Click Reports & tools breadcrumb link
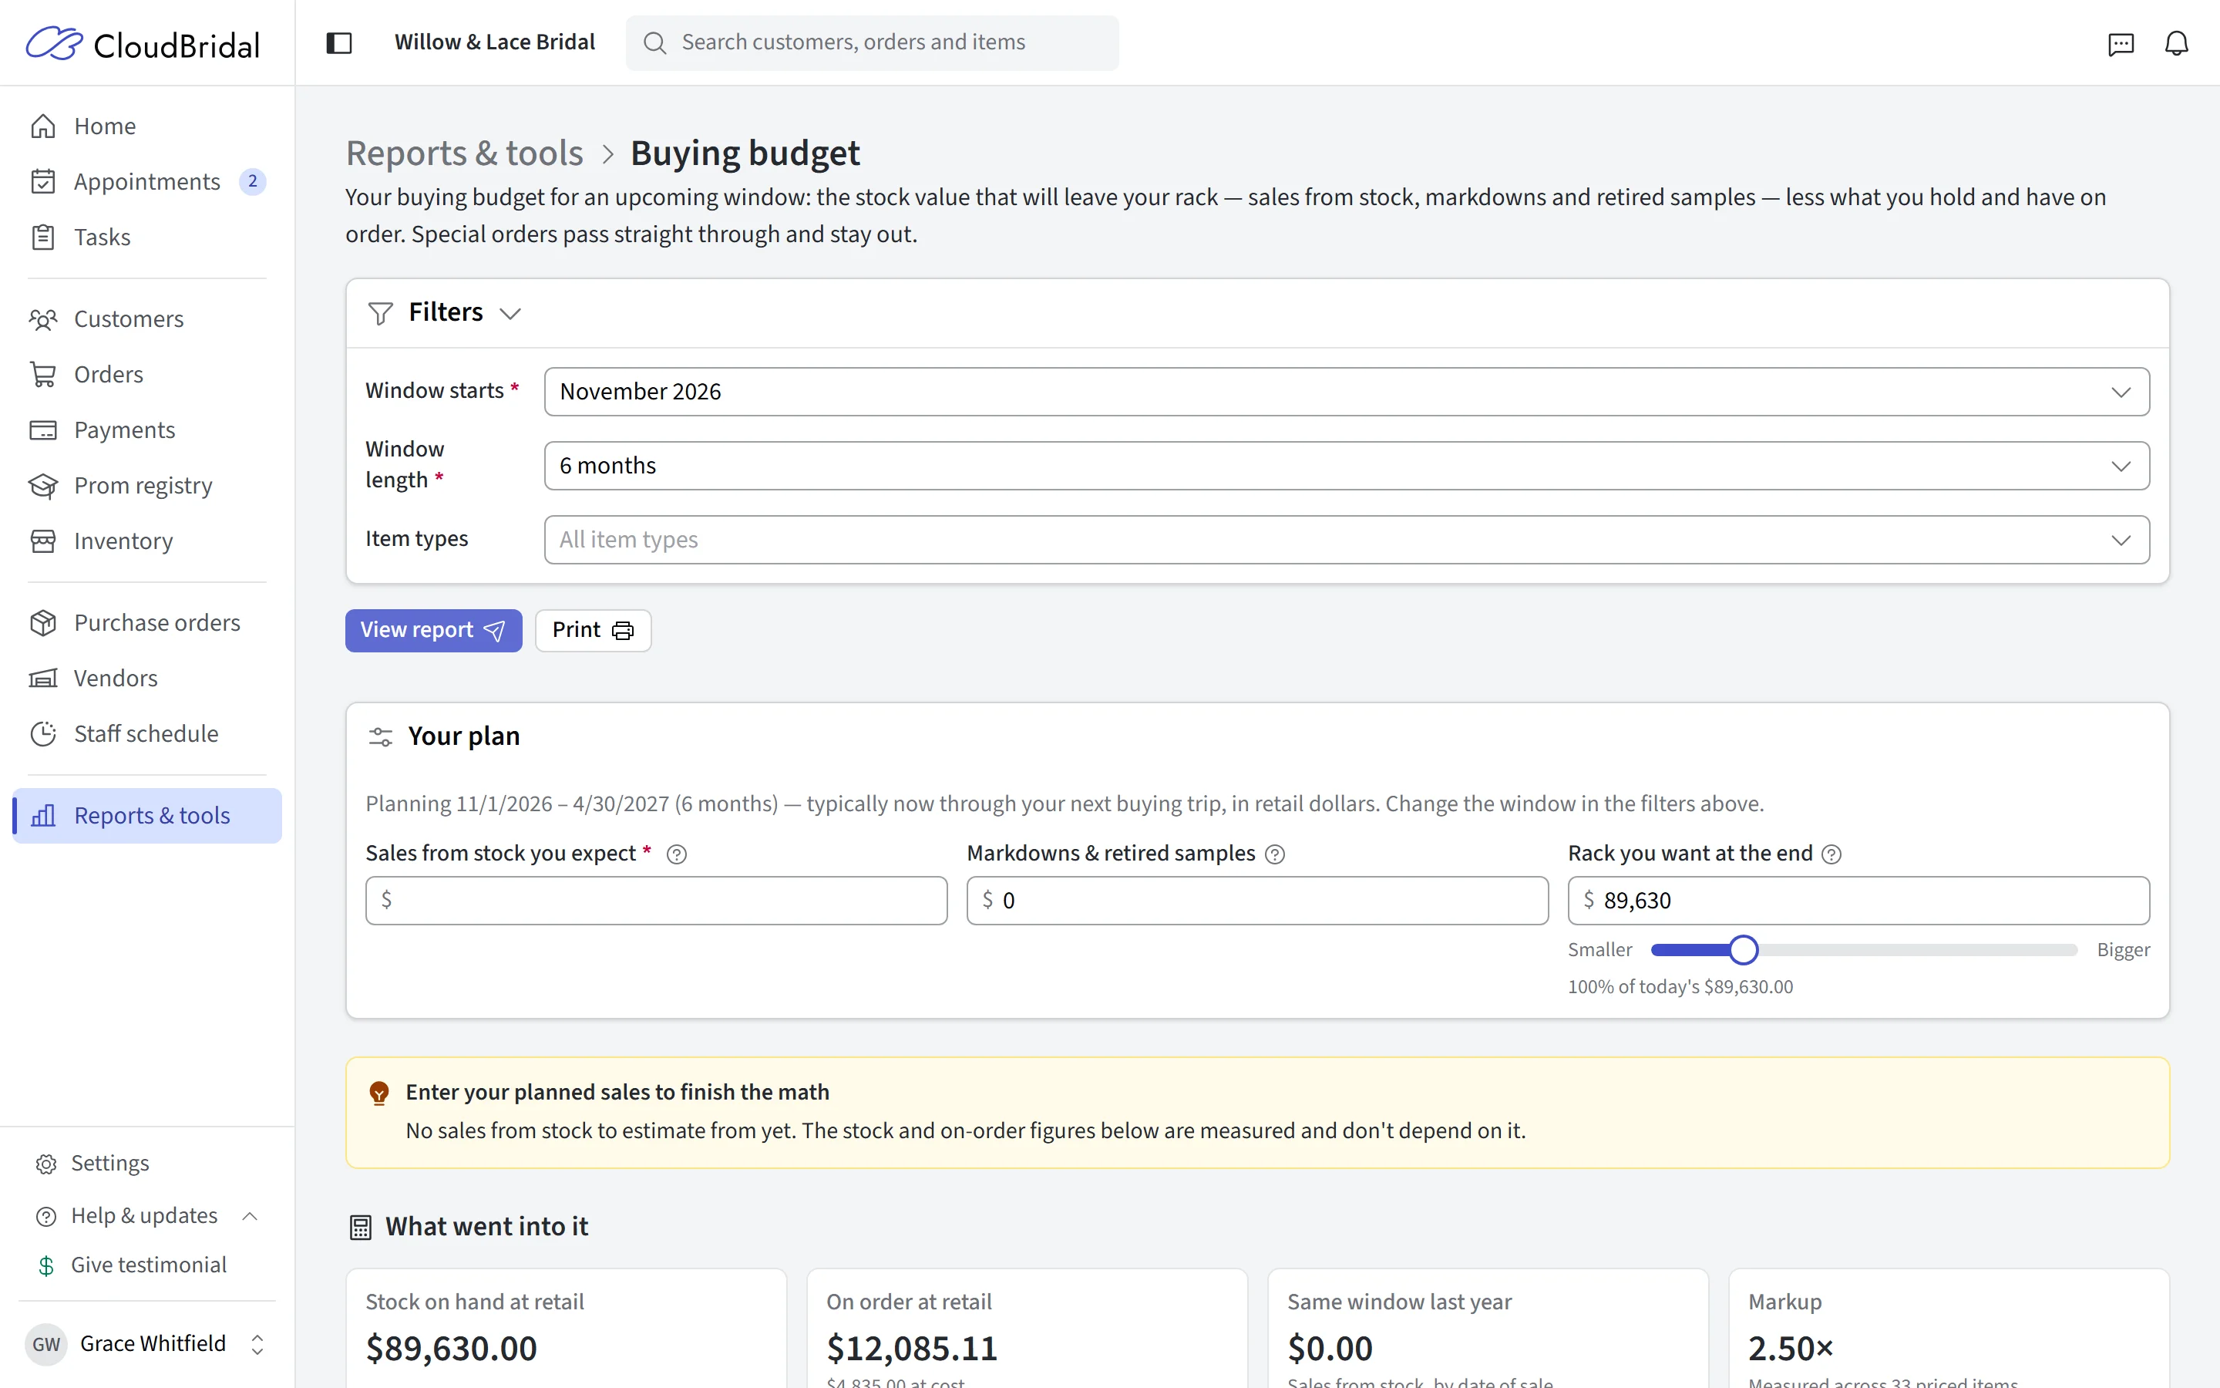The image size is (2220, 1388). [464, 153]
